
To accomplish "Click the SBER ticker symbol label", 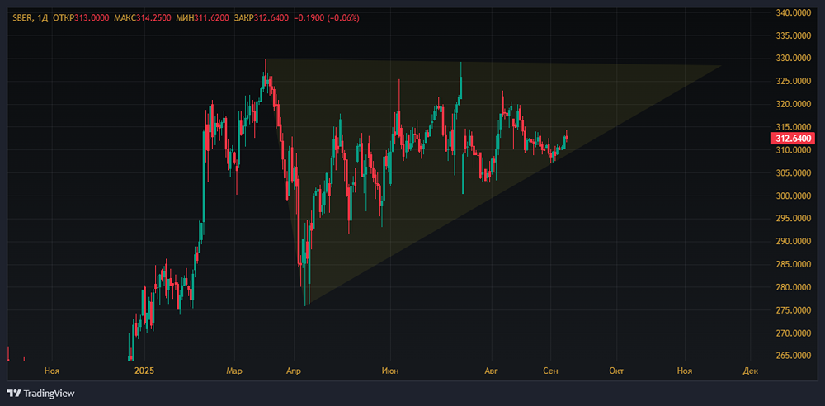I will click(x=22, y=18).
